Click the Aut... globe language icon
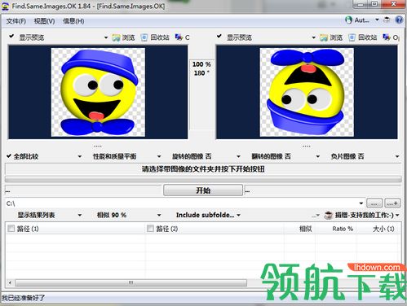Viewport: 407px width, 306px height. 348,20
